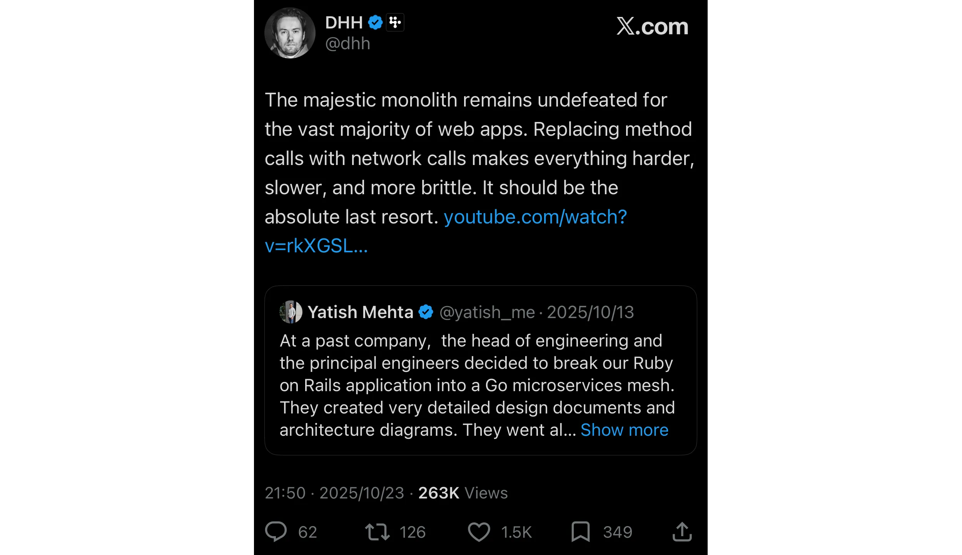The height and width of the screenshot is (555, 962).
Task: Click the reply speech bubble icon
Action: pyautogui.click(x=276, y=532)
